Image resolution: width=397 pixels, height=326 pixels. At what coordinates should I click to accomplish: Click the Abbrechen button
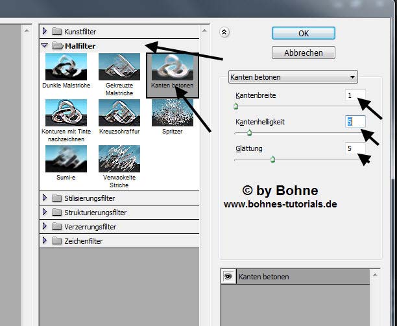[303, 52]
